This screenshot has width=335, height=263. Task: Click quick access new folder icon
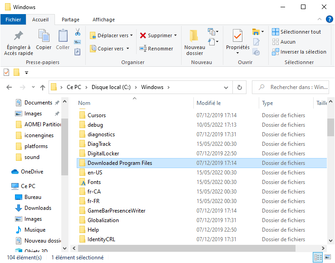[16, 73]
